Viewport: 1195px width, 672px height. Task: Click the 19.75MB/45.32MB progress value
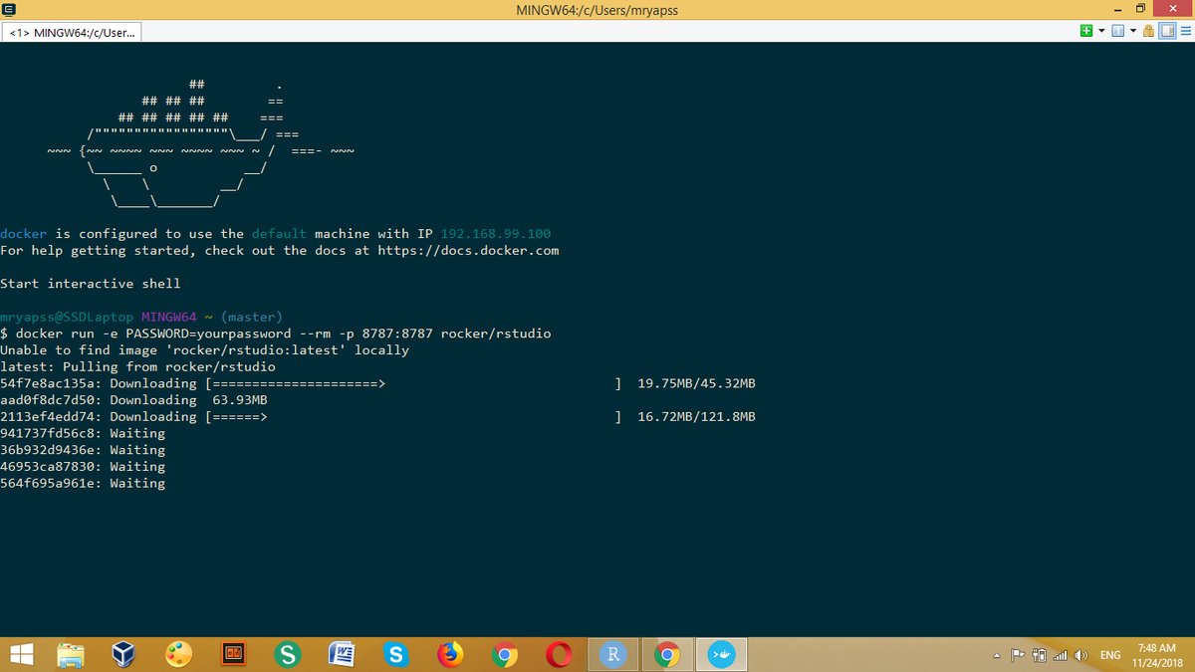click(696, 383)
